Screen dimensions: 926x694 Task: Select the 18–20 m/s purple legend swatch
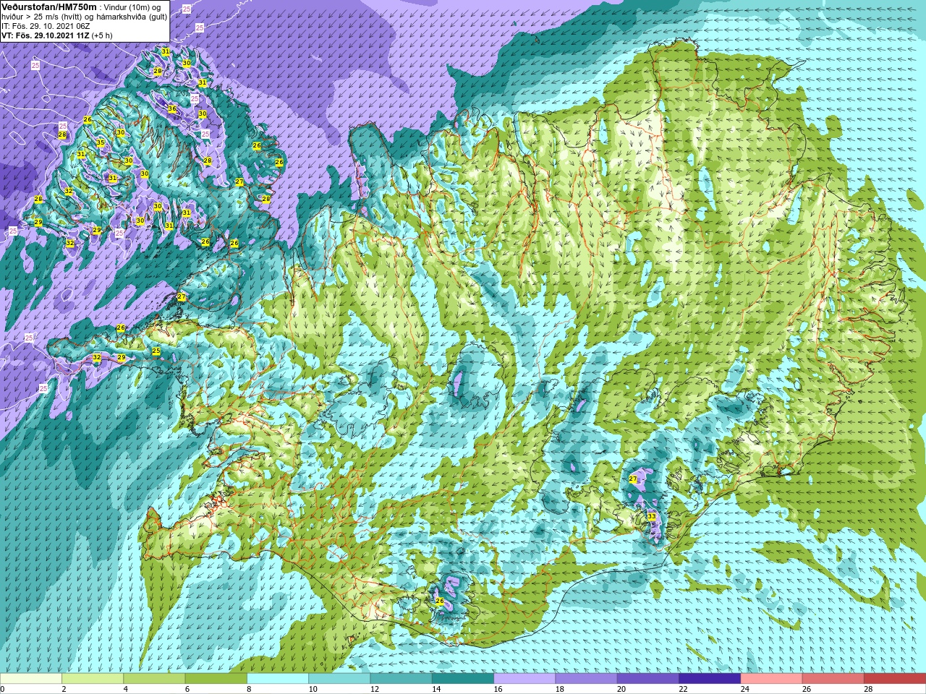point(587,679)
